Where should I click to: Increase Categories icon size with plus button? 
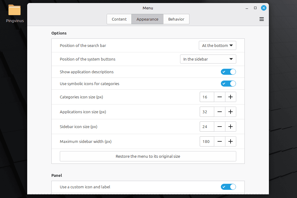tap(231, 97)
